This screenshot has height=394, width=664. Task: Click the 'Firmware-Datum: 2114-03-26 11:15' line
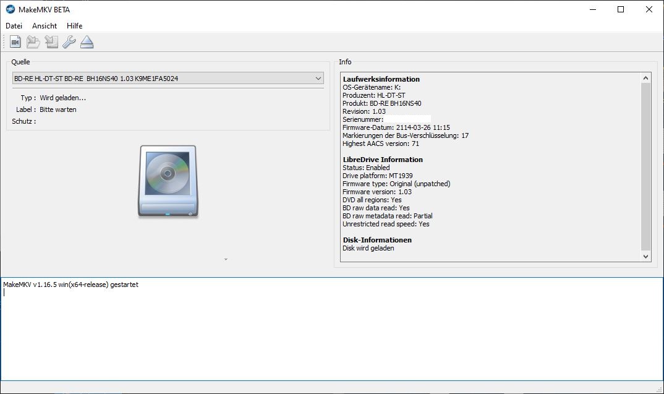coord(396,127)
